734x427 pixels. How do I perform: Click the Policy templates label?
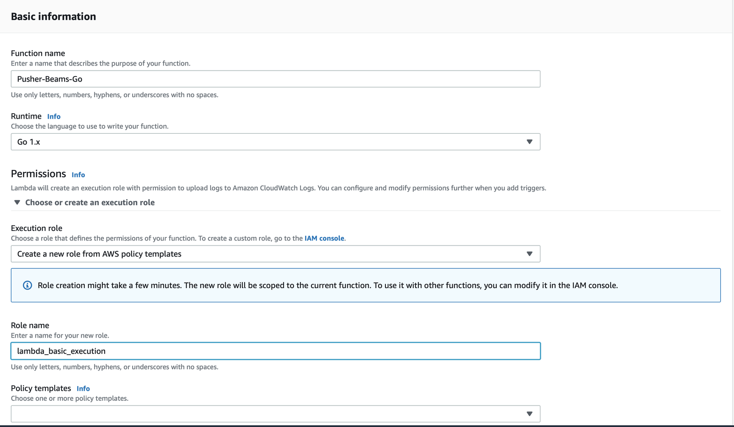(41, 388)
